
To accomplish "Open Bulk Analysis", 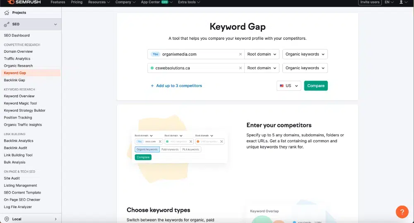I will pos(14,162).
